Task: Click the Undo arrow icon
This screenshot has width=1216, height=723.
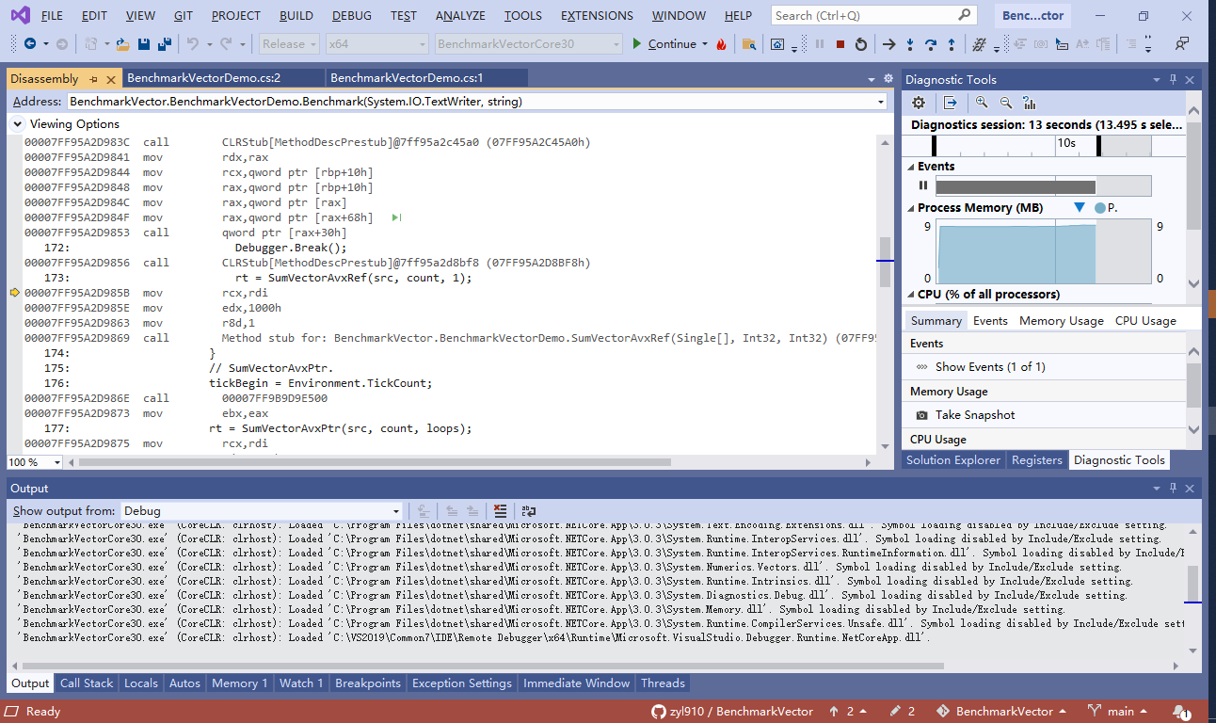Action: click(x=193, y=44)
